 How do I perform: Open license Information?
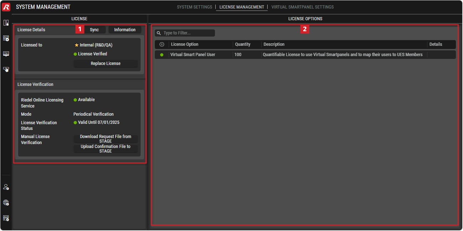click(x=125, y=30)
